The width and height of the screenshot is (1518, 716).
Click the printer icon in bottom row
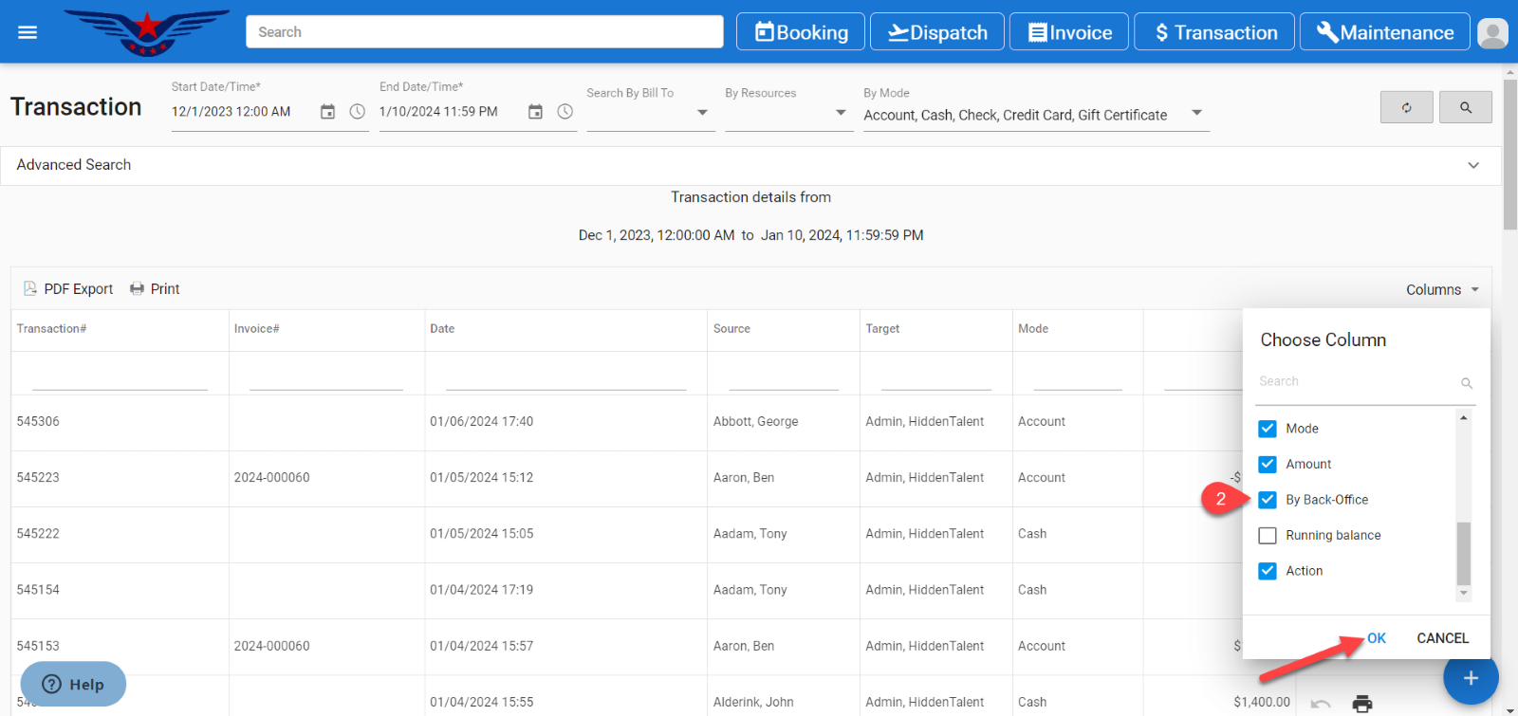1362,703
